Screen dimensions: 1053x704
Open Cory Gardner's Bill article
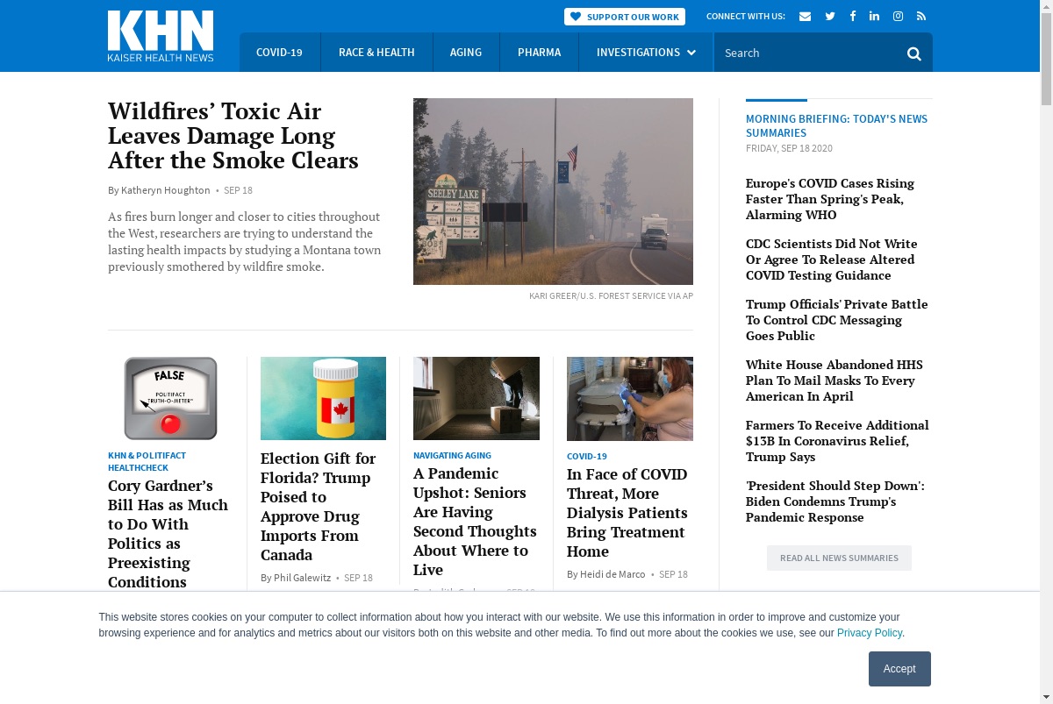point(168,534)
